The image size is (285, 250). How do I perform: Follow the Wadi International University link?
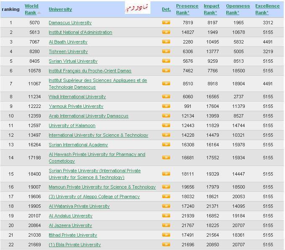[77, 97]
